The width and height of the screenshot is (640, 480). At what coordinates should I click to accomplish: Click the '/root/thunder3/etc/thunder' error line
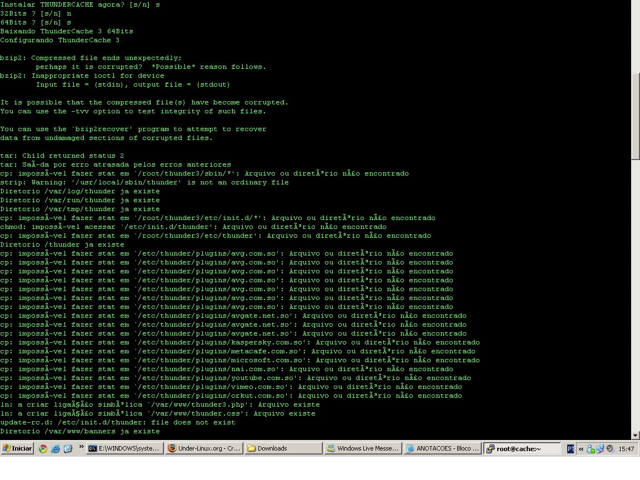[216, 236]
